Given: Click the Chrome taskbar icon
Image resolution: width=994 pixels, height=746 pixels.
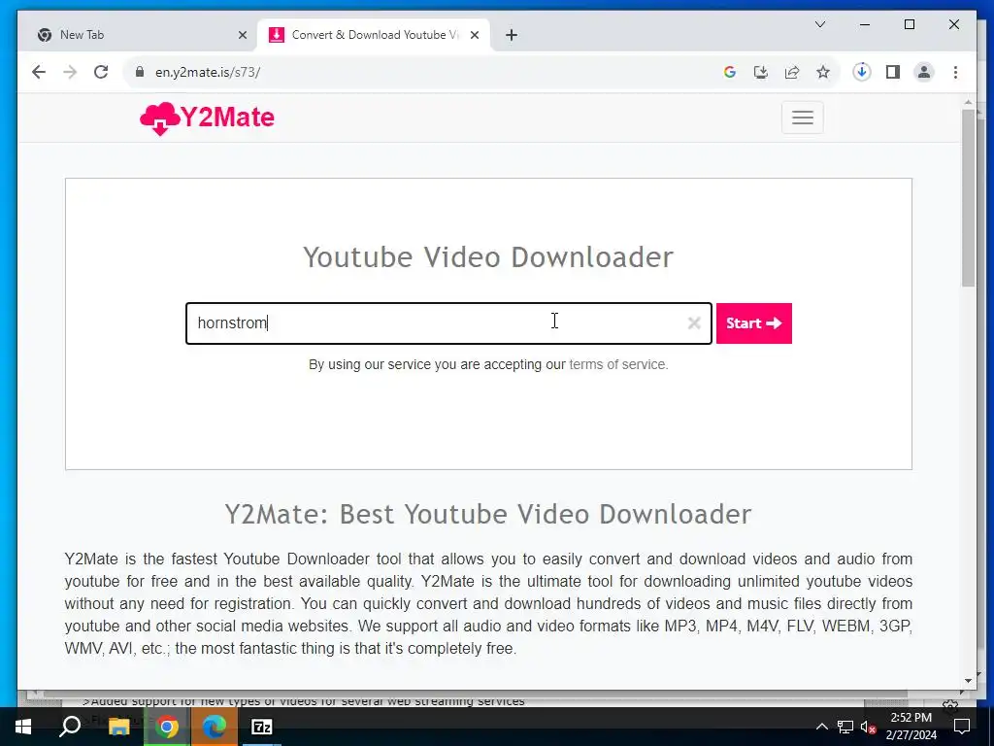Looking at the screenshot, I should point(167,727).
